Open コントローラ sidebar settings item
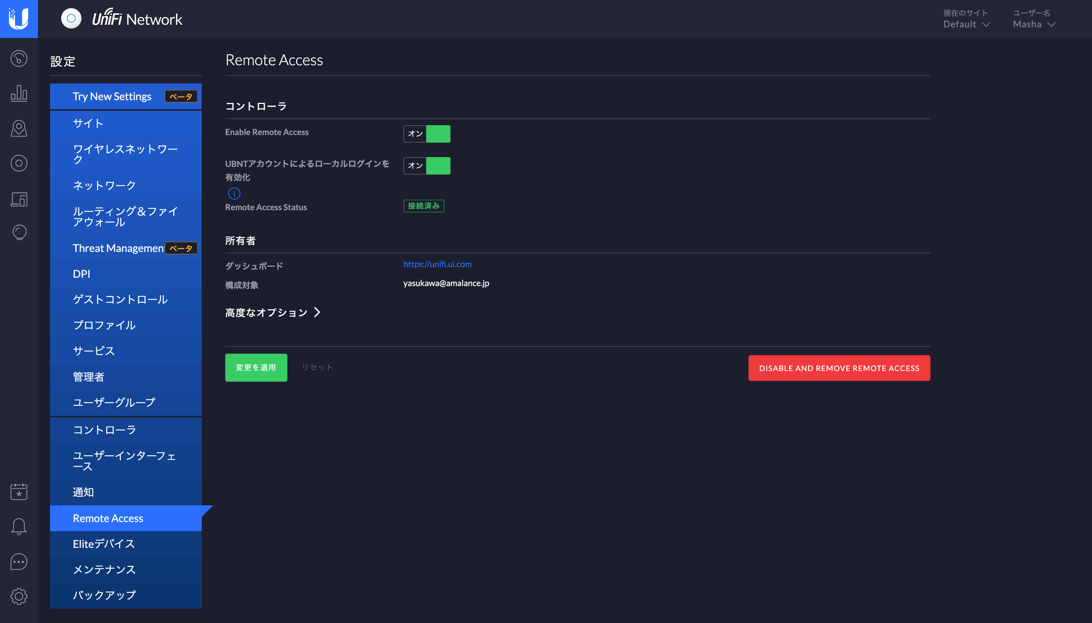1092x623 pixels. pyautogui.click(x=126, y=429)
